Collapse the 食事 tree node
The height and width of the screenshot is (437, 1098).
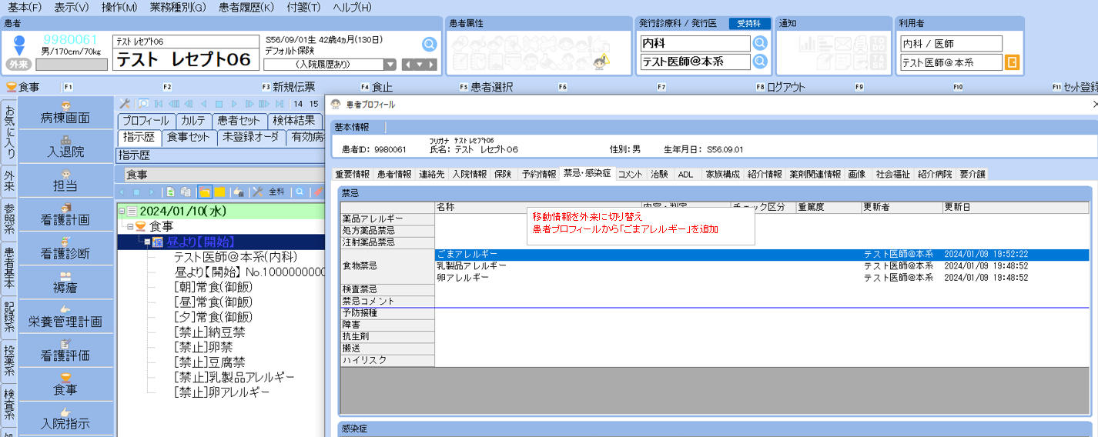[x=130, y=226]
